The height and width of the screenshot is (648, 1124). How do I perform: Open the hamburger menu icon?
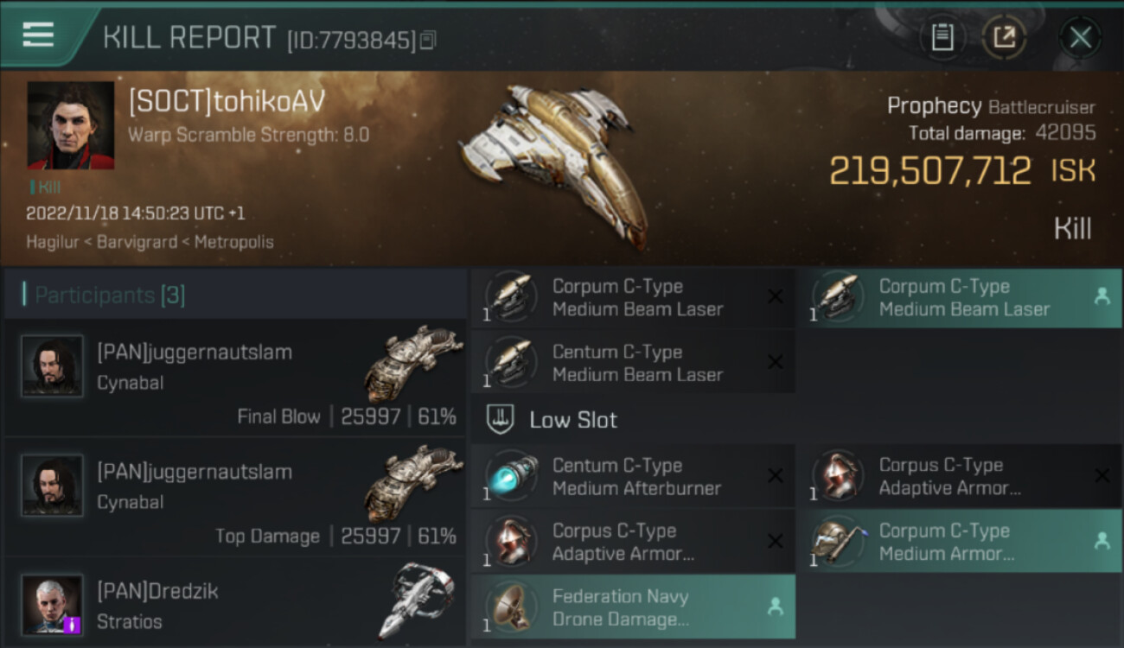[38, 35]
